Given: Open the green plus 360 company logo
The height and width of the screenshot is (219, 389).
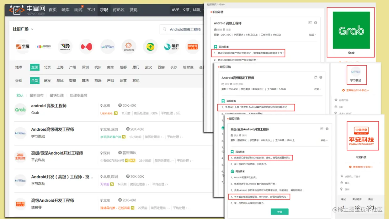Looking at the screenshot, I should pyautogui.click(x=150, y=47).
